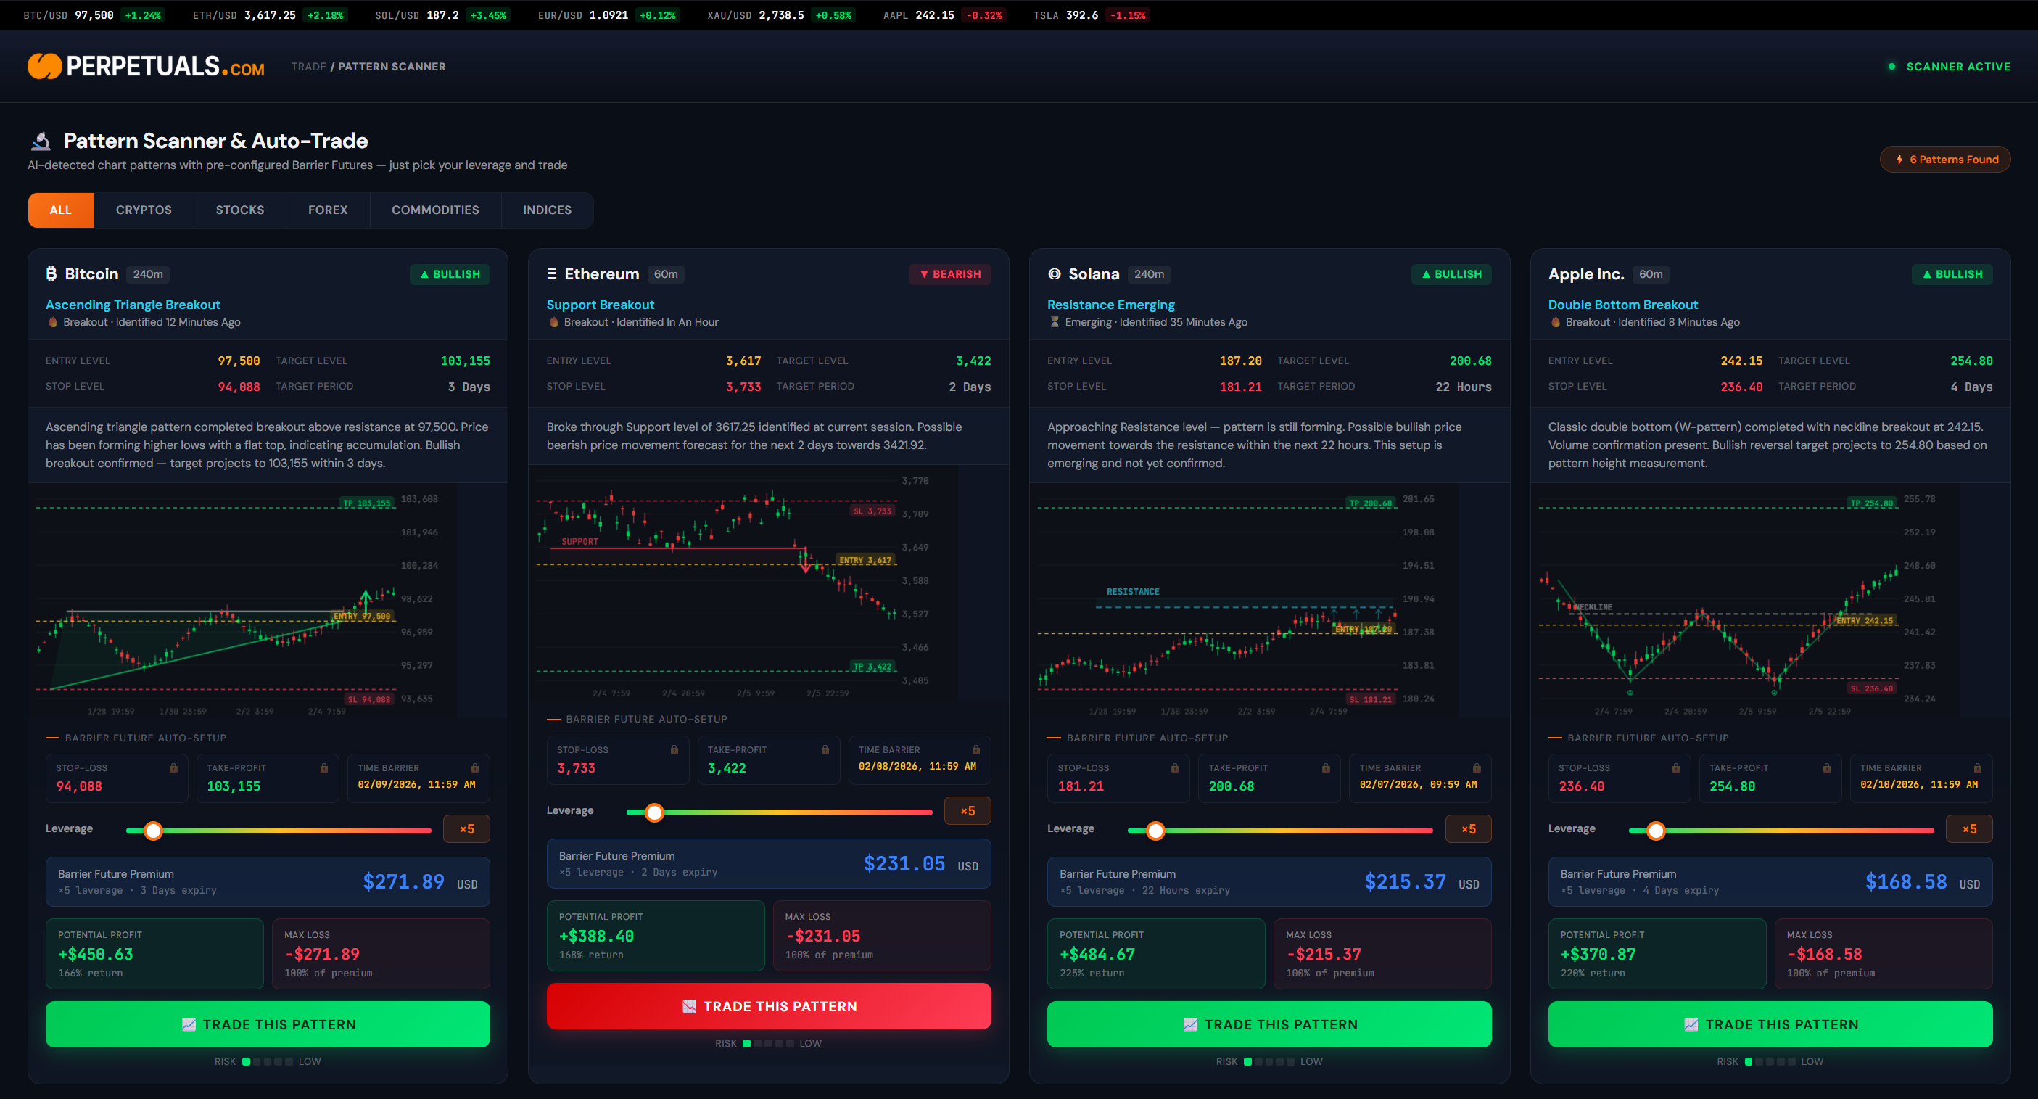Viewport: 2038px width, 1099px height.
Task: Open the Double Bottom Breakout pattern link
Action: pos(1622,305)
